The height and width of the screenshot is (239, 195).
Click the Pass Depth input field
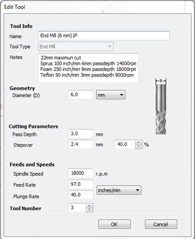(81, 134)
